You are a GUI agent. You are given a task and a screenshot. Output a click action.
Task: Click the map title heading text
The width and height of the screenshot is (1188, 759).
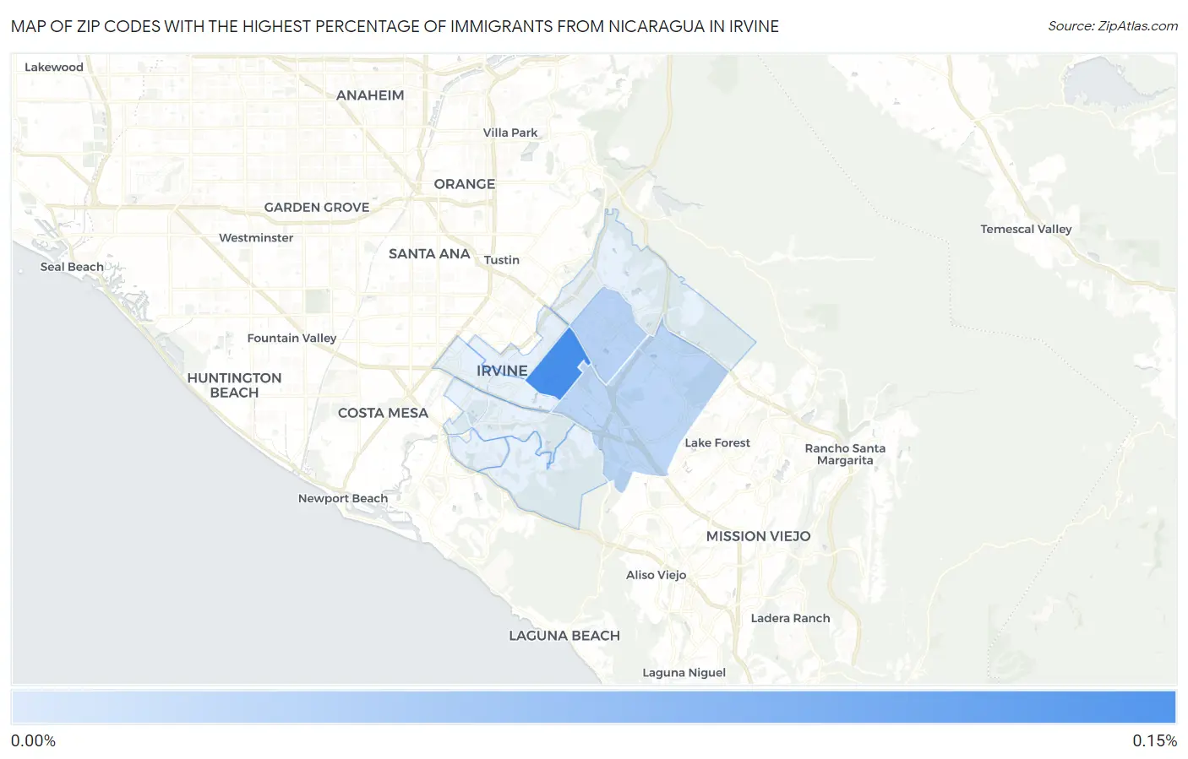coord(395,26)
